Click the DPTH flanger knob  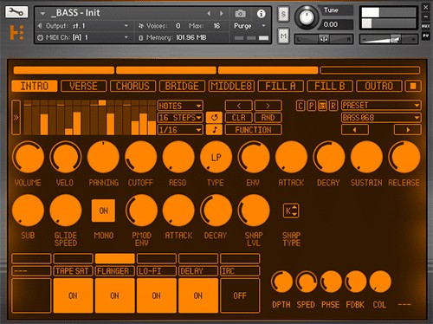281,282
